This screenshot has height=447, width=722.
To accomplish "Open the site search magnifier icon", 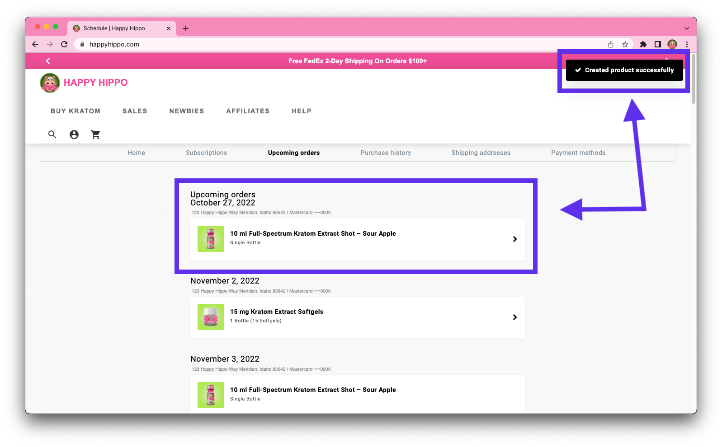I will coord(52,135).
